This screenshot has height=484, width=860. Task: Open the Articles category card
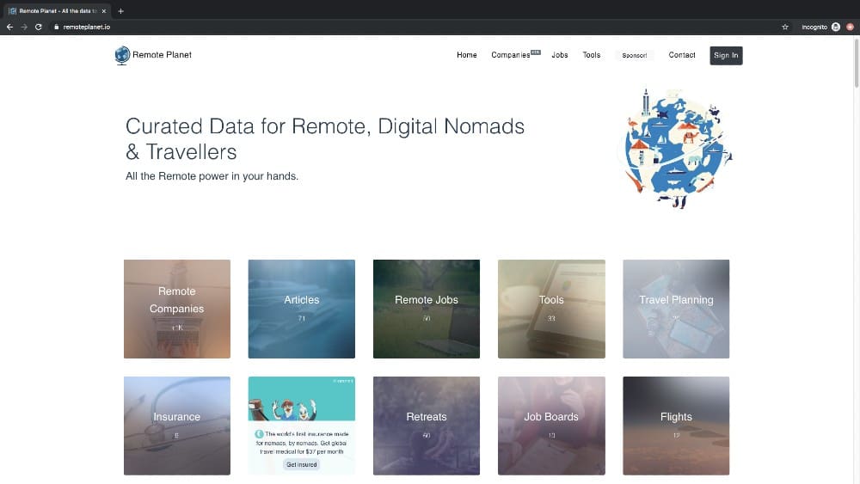click(x=302, y=309)
